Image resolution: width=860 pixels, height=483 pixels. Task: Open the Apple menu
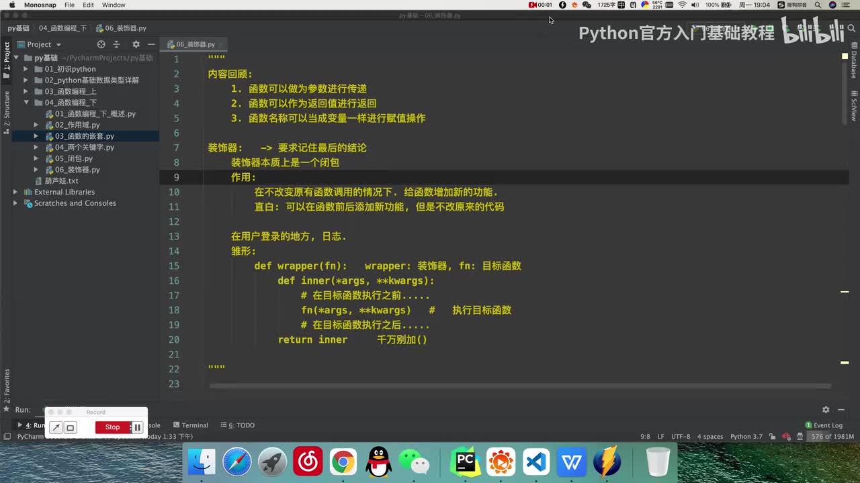pyautogui.click(x=11, y=5)
